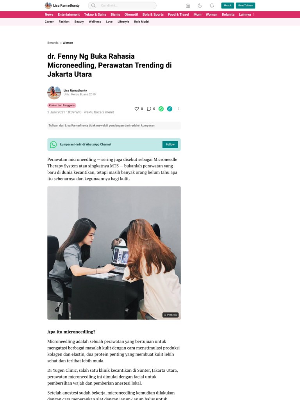Expand Lainnya menu in navigation bar
This screenshot has width=300, height=400.
pos(245,14)
